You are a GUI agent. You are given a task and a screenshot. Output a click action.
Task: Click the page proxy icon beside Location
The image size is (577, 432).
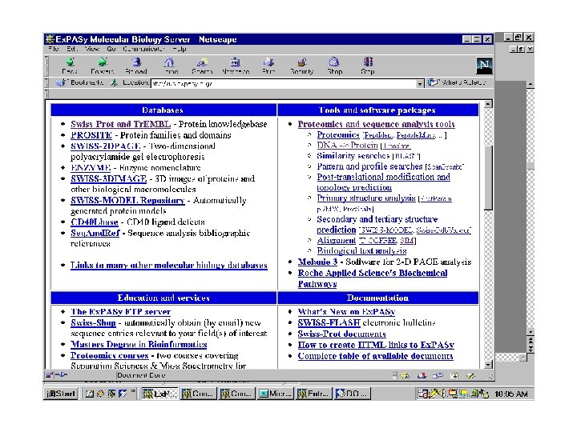click(x=114, y=82)
